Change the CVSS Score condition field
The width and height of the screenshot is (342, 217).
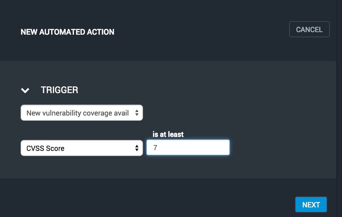click(x=81, y=148)
